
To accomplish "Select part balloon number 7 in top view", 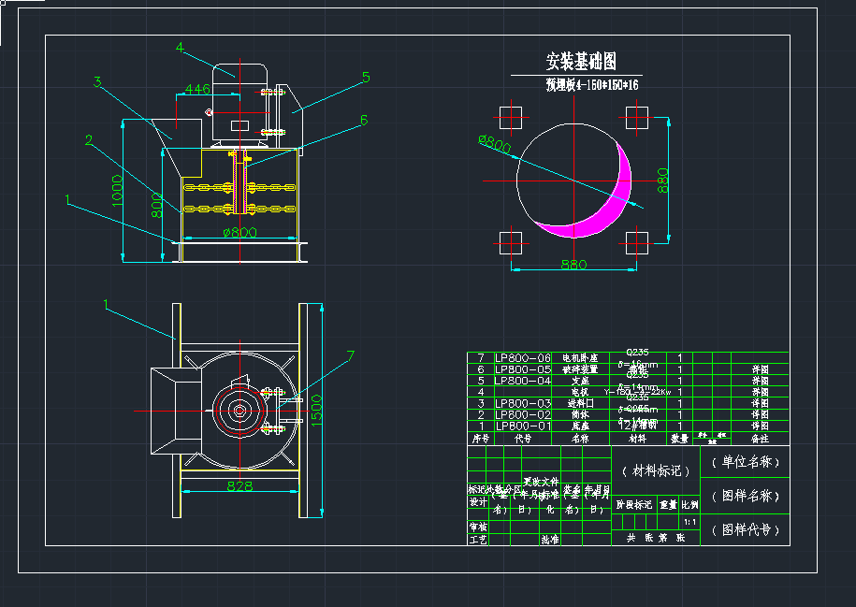I will click(351, 355).
